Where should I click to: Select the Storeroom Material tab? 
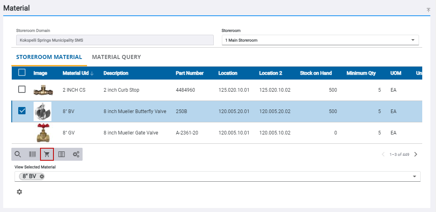click(49, 57)
